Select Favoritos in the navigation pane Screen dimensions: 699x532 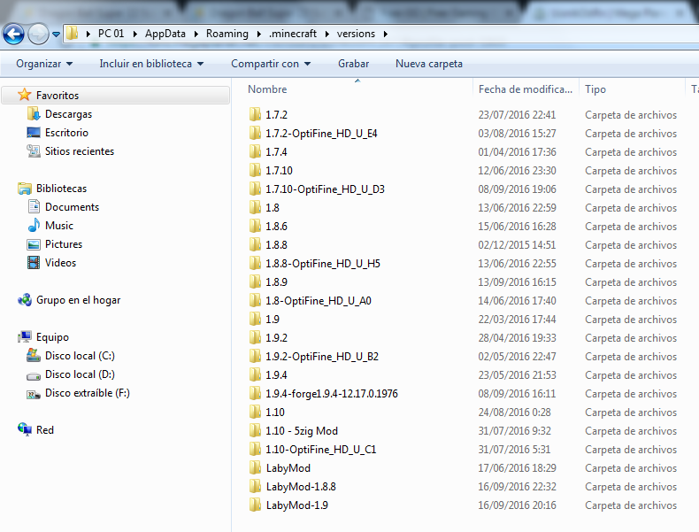(x=58, y=96)
